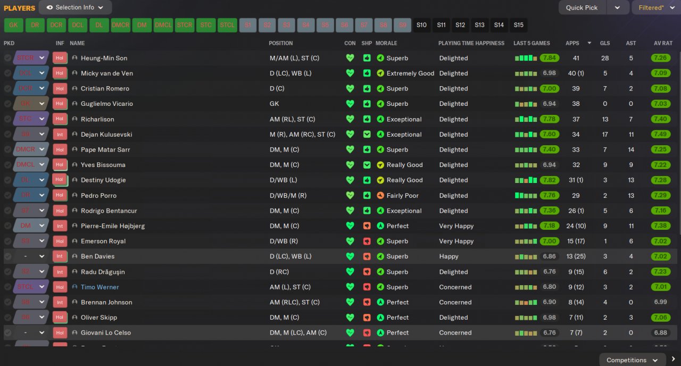Click the Quick Pick button
The width and height of the screenshot is (681, 366).
[x=582, y=7]
